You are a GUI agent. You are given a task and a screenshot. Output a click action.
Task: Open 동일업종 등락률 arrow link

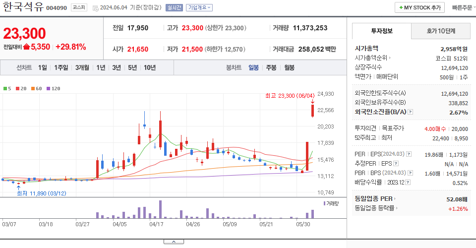coord(397,208)
